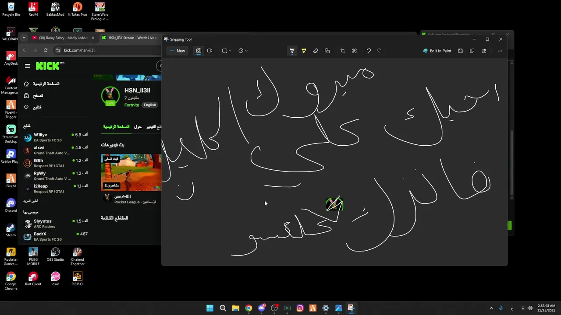Viewport: 561px width, 315px height.
Task: Open the Shapes tool in Snipping Tool
Action: [x=327, y=51]
